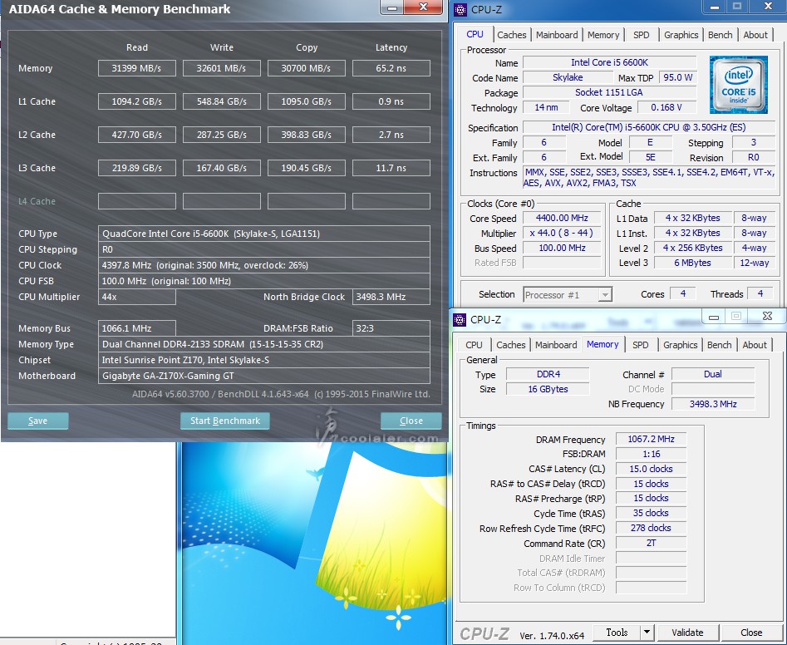Click the Intel Core i5 inside logo
The width and height of the screenshot is (787, 645).
coord(738,84)
